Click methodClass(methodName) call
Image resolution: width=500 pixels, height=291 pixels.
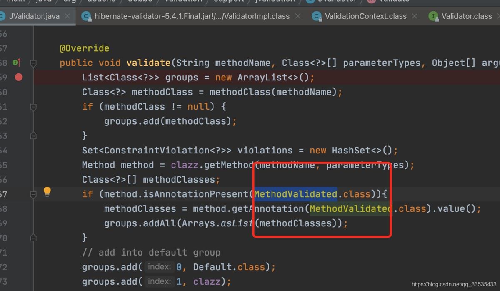tap(273, 92)
